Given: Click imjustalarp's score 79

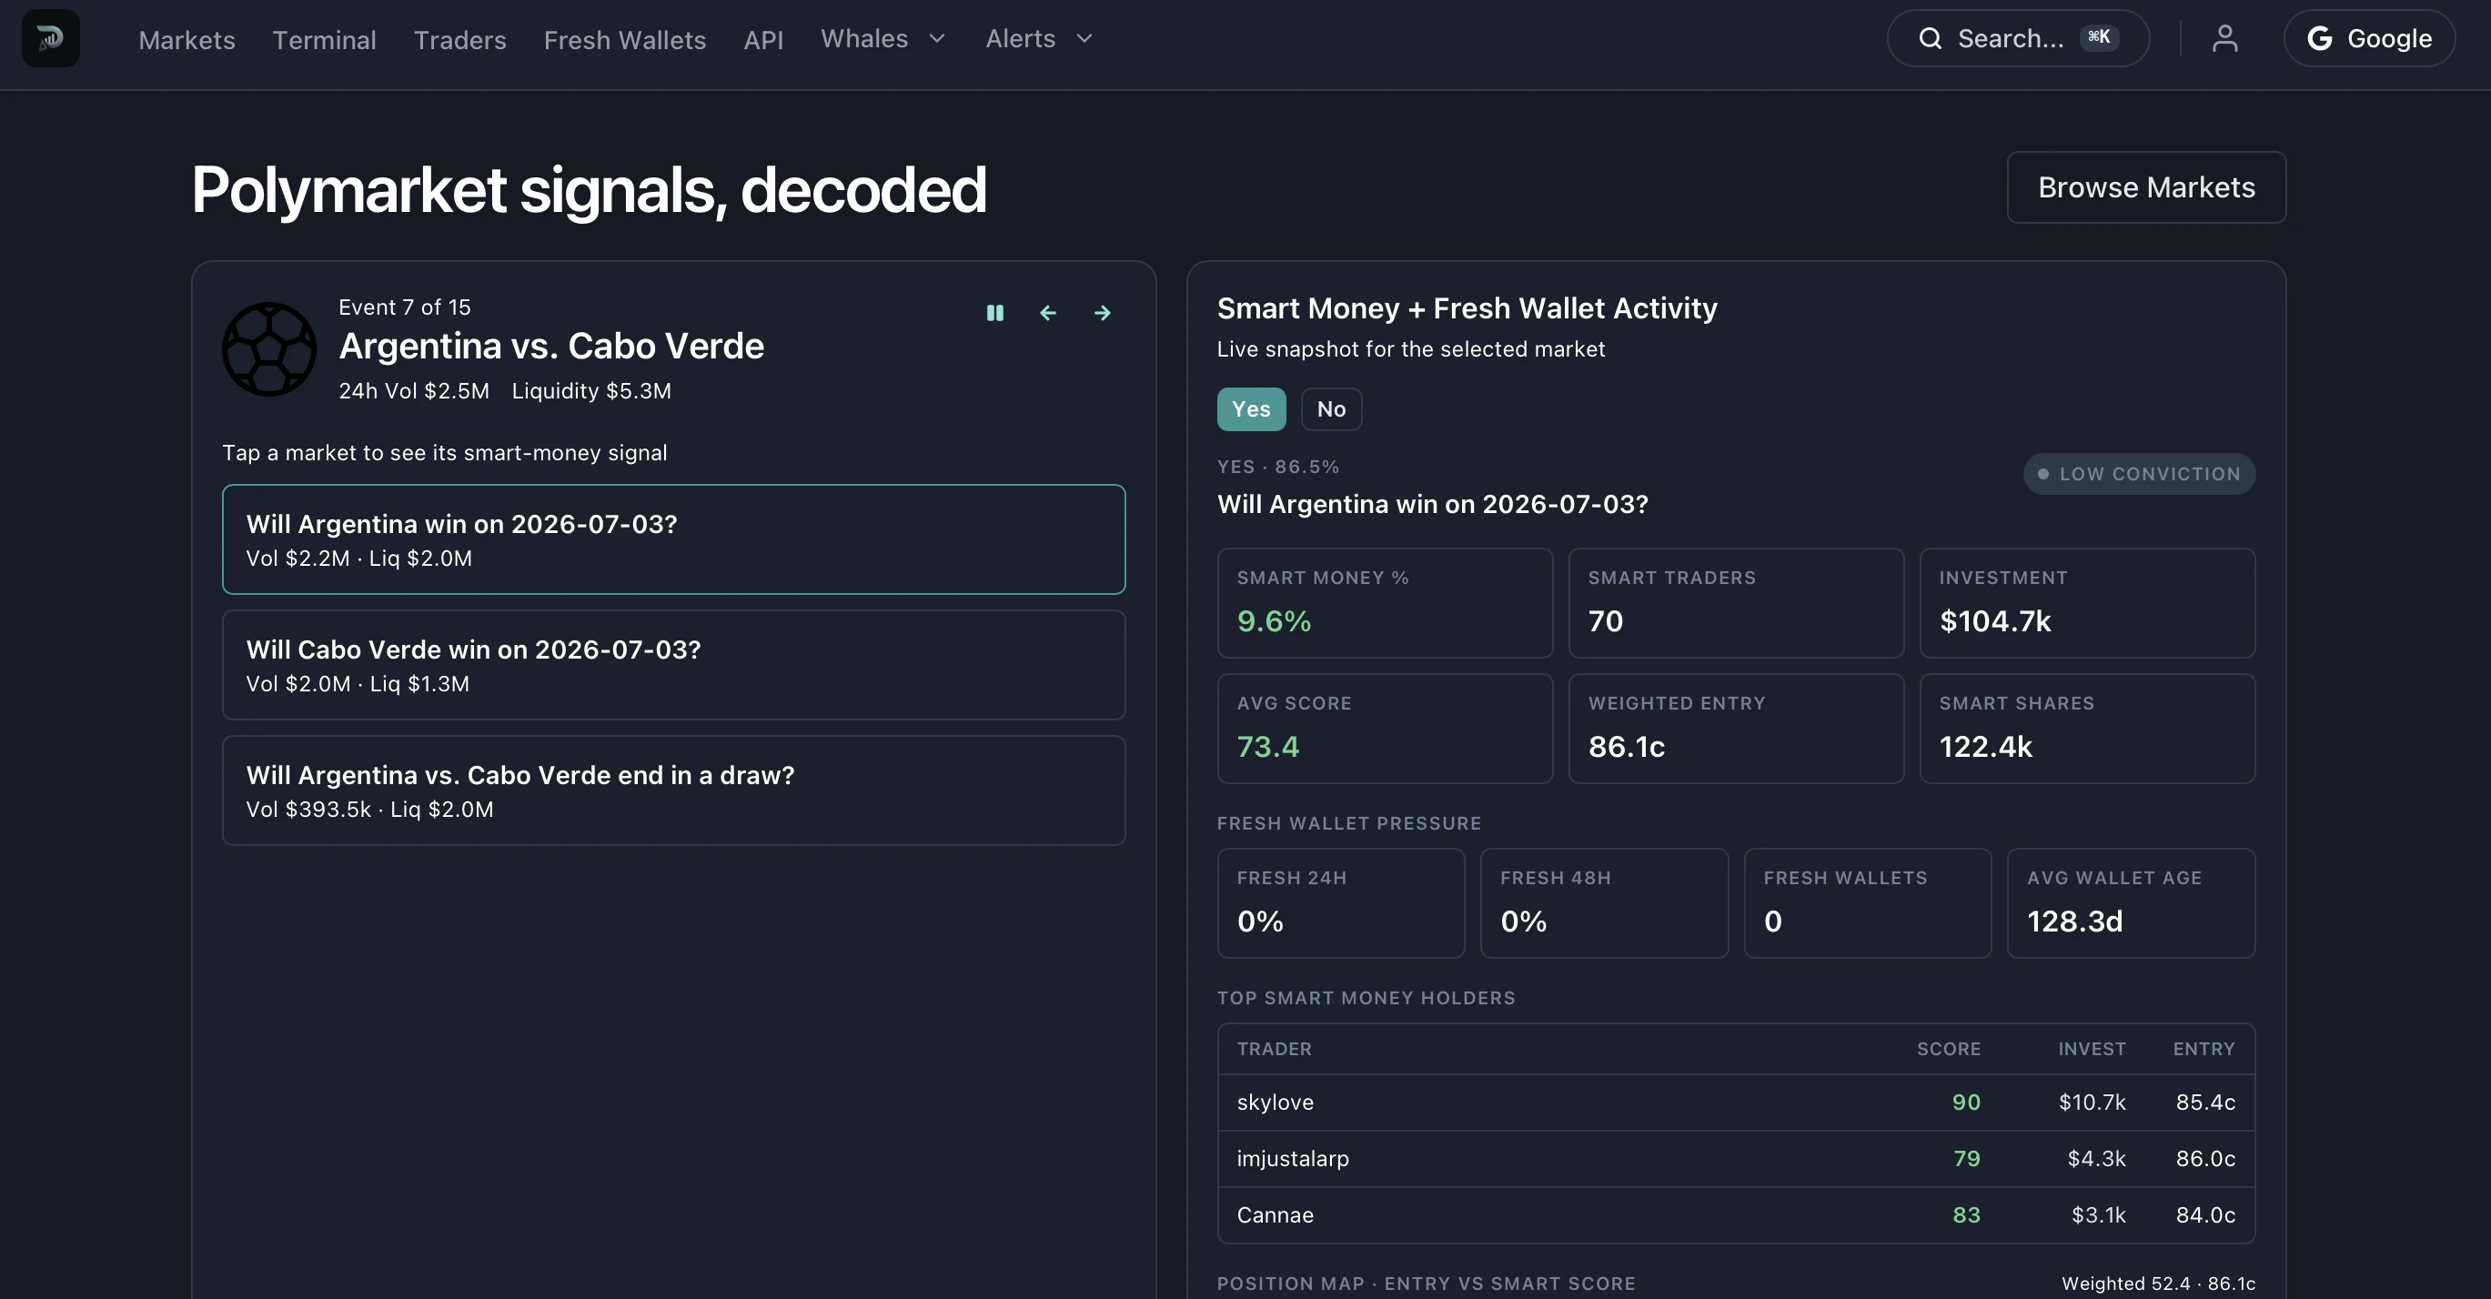Looking at the screenshot, I should click(1966, 1159).
